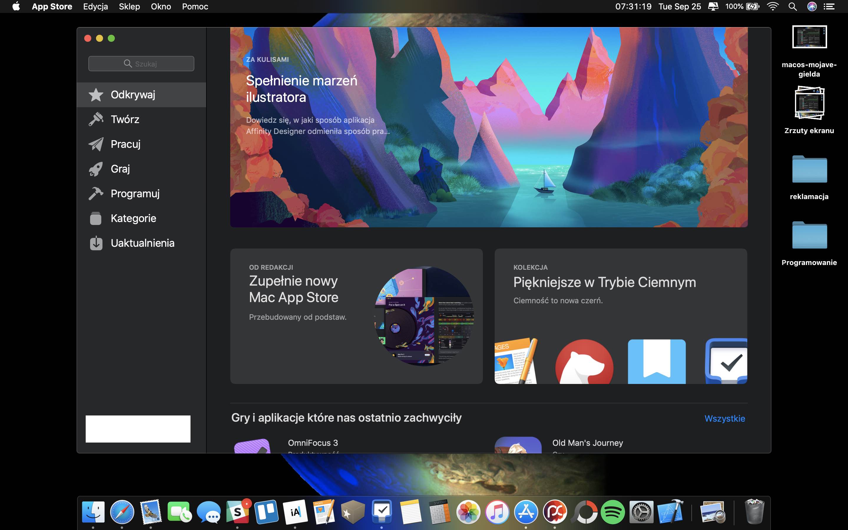Open Finder from the Dock
The height and width of the screenshot is (530, 848).
point(93,512)
